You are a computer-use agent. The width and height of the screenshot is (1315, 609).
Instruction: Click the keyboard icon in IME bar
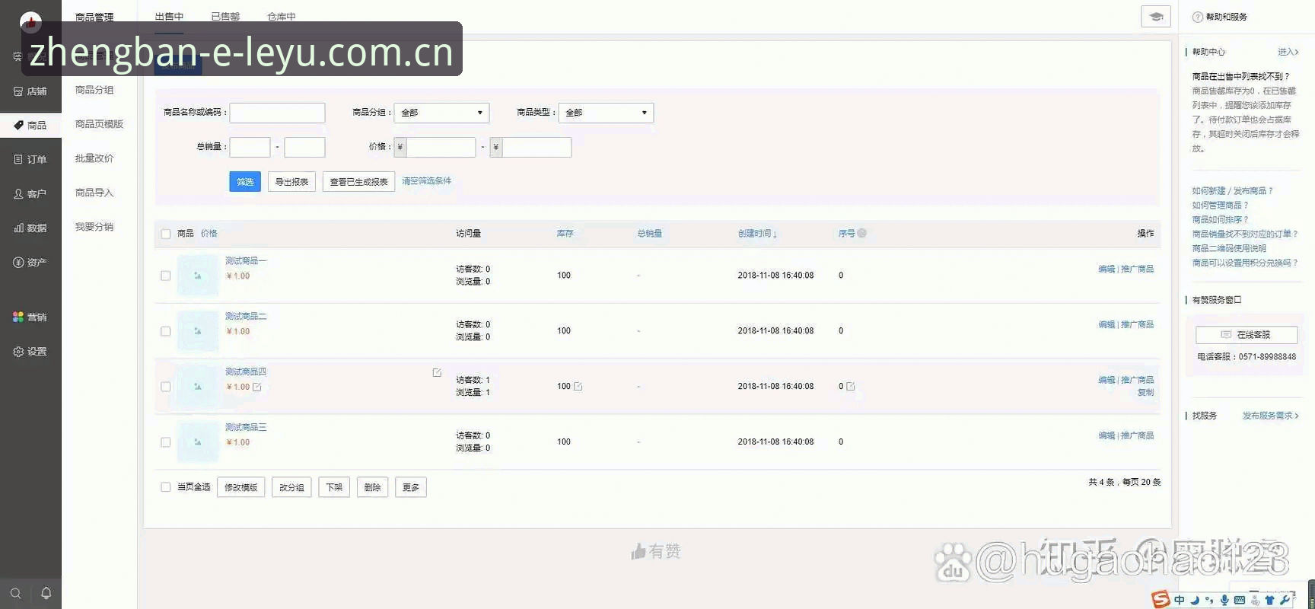(1240, 600)
